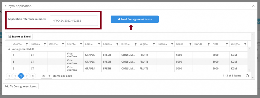This screenshot has width=260, height=98.
Task: Click the grid's vertical scrollbar down arrow
Action: [249, 70]
